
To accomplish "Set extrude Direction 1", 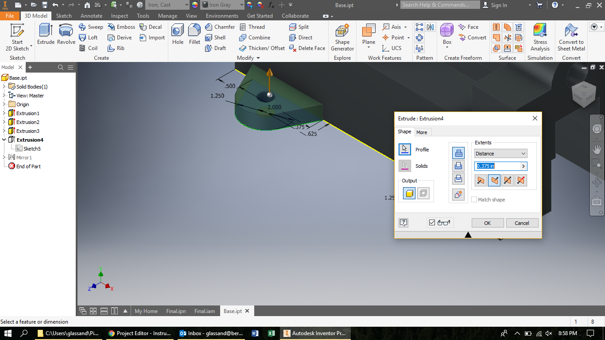I will (x=481, y=180).
